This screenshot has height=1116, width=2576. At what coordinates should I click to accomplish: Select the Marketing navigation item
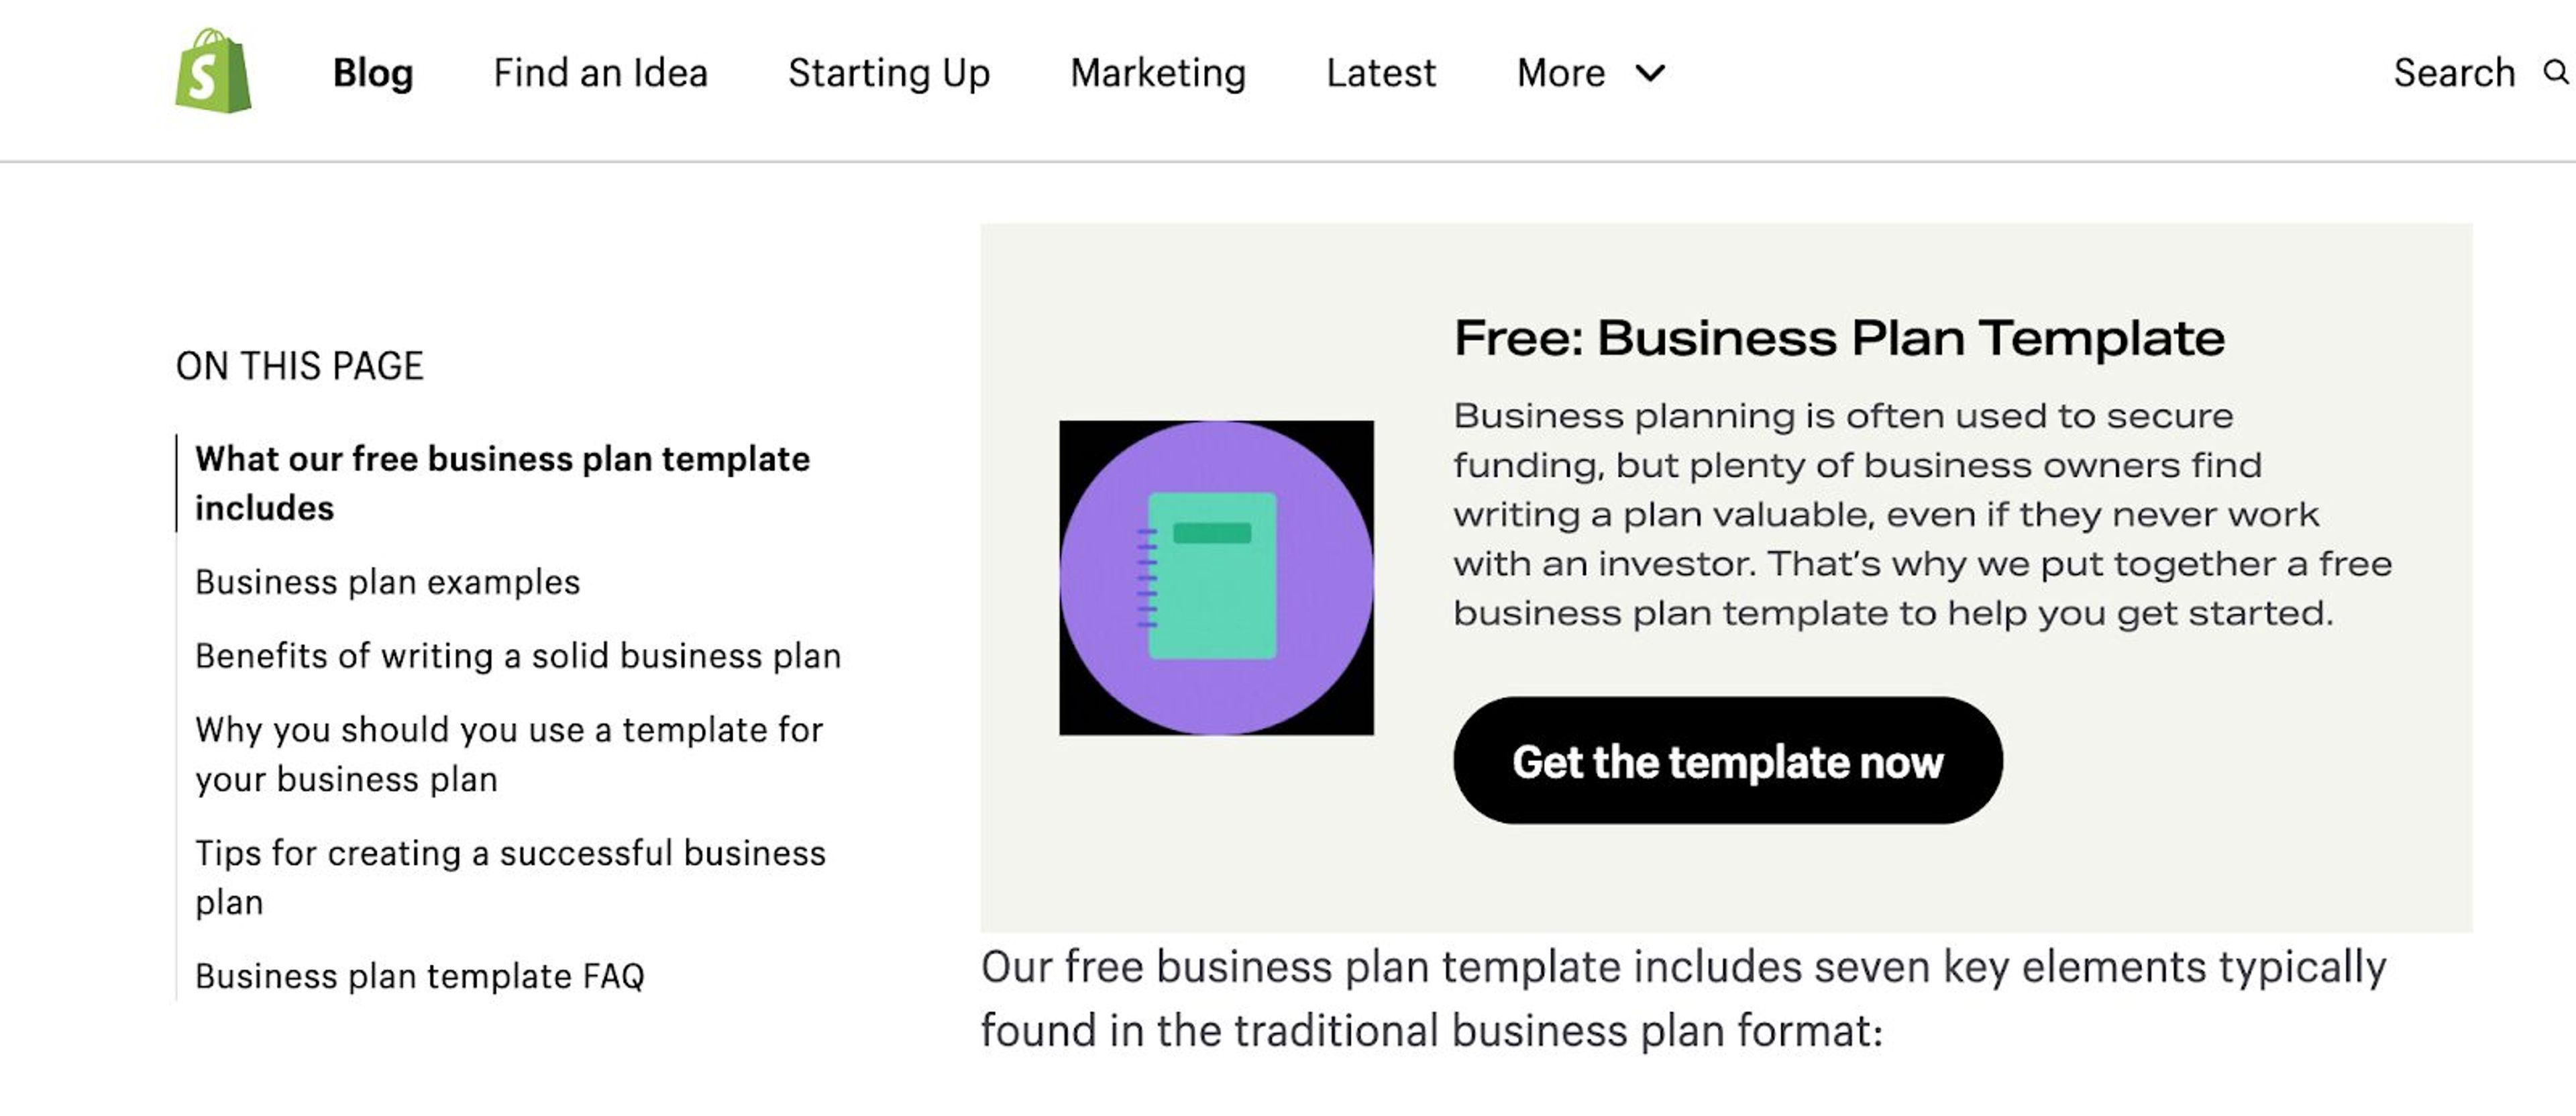point(1158,73)
